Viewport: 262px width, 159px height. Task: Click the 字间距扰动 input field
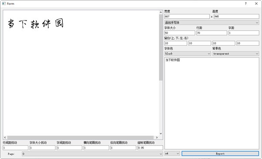tap(69, 148)
